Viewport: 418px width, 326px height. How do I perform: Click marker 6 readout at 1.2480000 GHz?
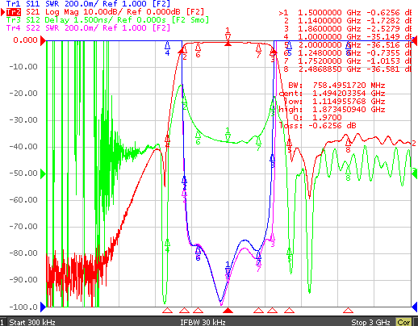click(x=347, y=53)
